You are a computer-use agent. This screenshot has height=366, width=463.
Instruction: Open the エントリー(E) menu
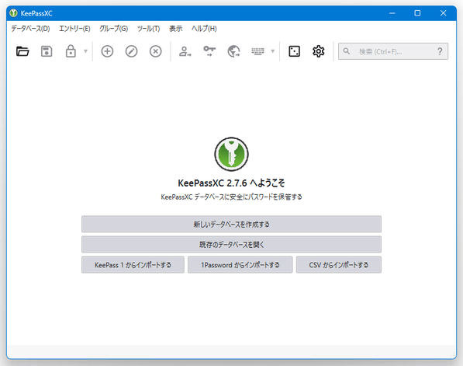74,29
